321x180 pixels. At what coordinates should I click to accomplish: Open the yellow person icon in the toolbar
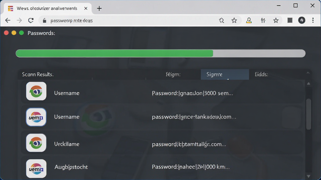point(249,20)
